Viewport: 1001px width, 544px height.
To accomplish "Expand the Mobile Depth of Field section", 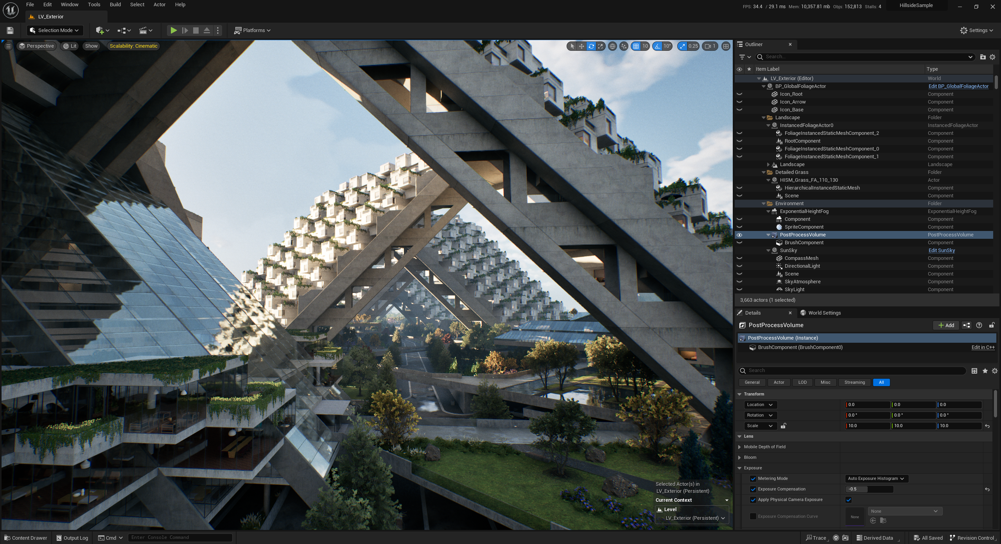I will [x=739, y=447].
